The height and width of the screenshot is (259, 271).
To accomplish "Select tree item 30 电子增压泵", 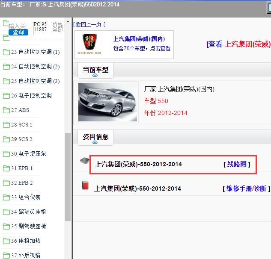I will [29, 153].
